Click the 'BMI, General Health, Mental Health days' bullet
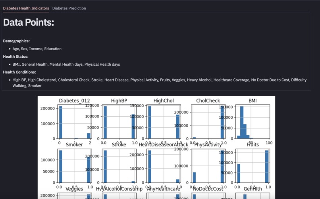The width and height of the screenshot is (320, 199). click(66, 64)
